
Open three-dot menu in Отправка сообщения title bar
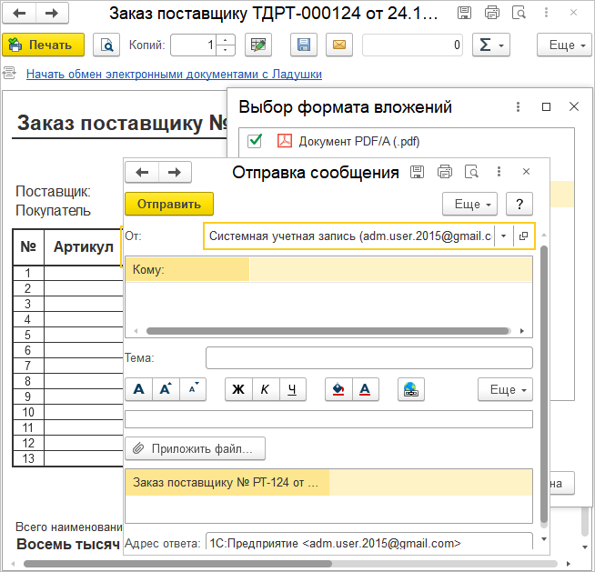coord(499,172)
